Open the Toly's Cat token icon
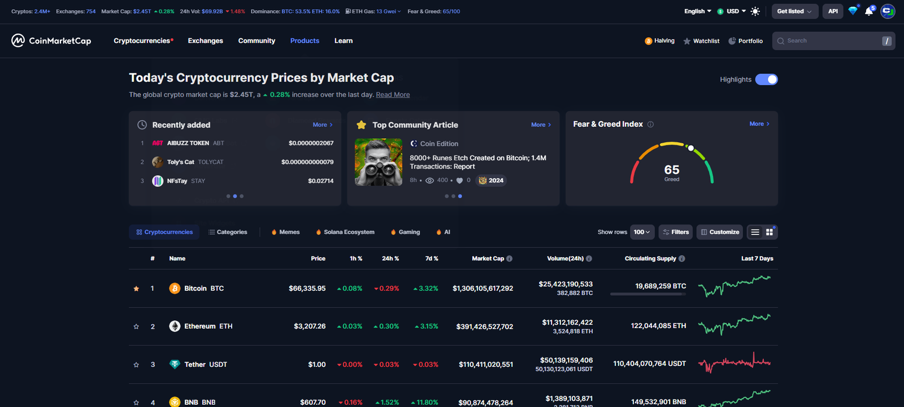The height and width of the screenshot is (407, 904). [x=158, y=162]
